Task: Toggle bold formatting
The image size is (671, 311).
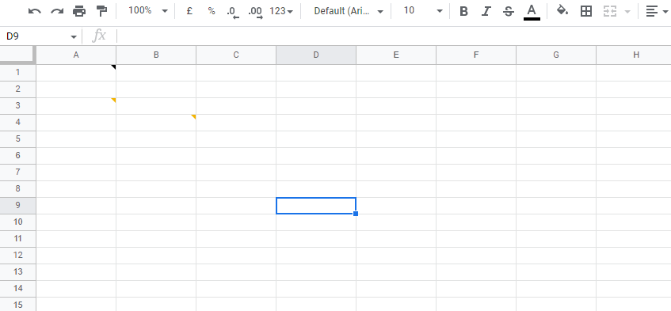Action: 463,12
